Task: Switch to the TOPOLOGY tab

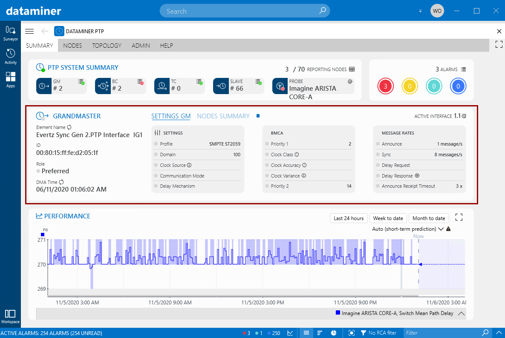Action: click(107, 46)
